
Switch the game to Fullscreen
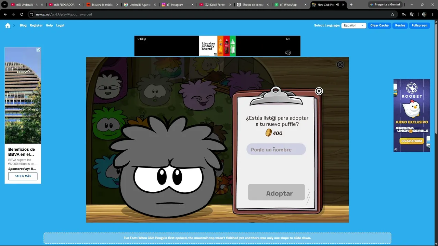click(420, 25)
